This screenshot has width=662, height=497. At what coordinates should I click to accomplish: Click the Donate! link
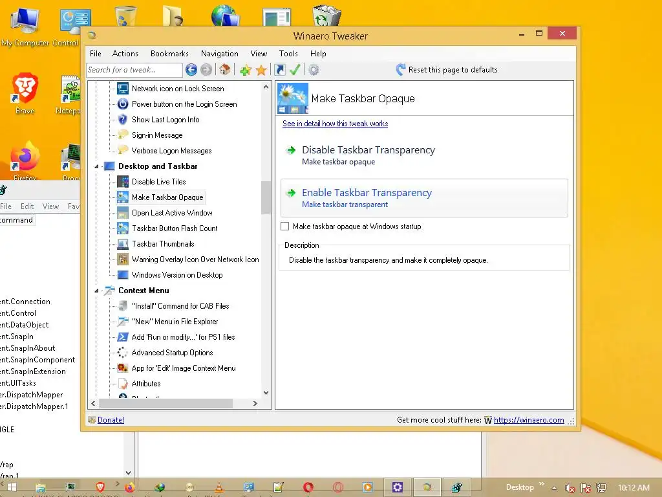(x=111, y=420)
